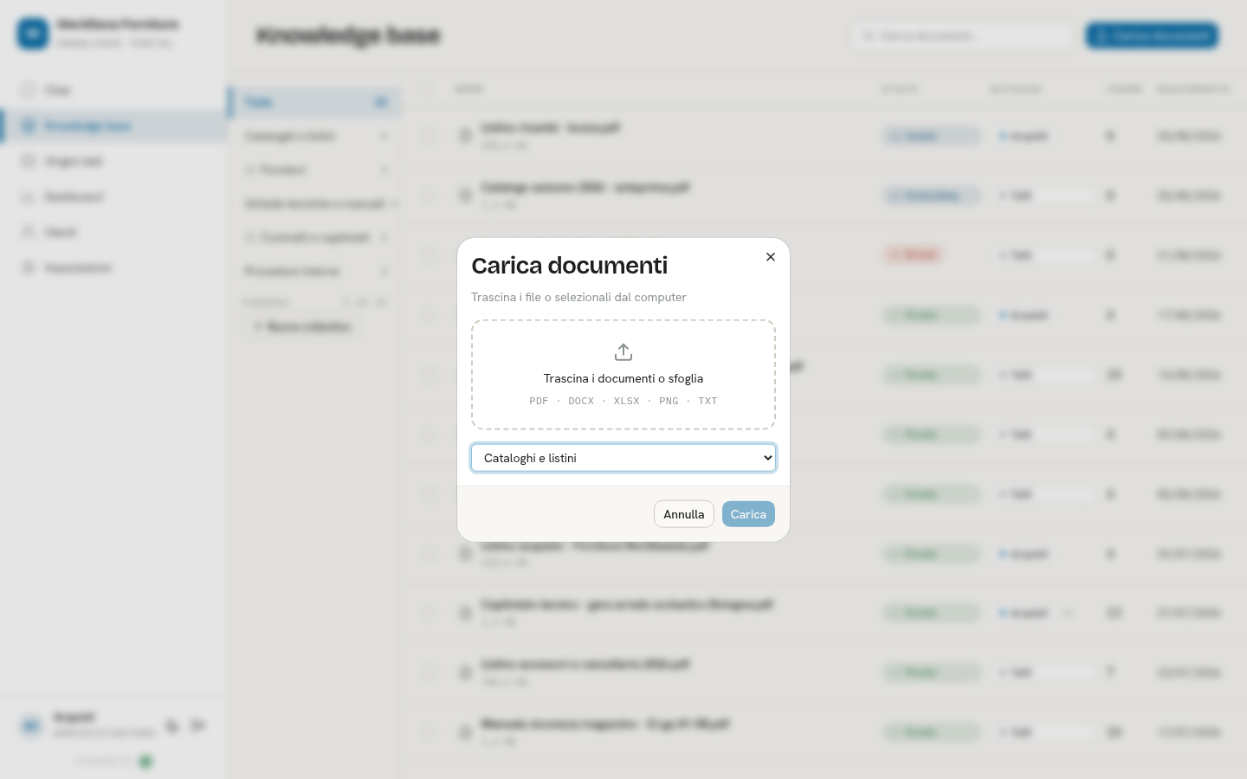Click the logout icon near user profile
The image size is (1247, 779).
pyautogui.click(x=198, y=725)
